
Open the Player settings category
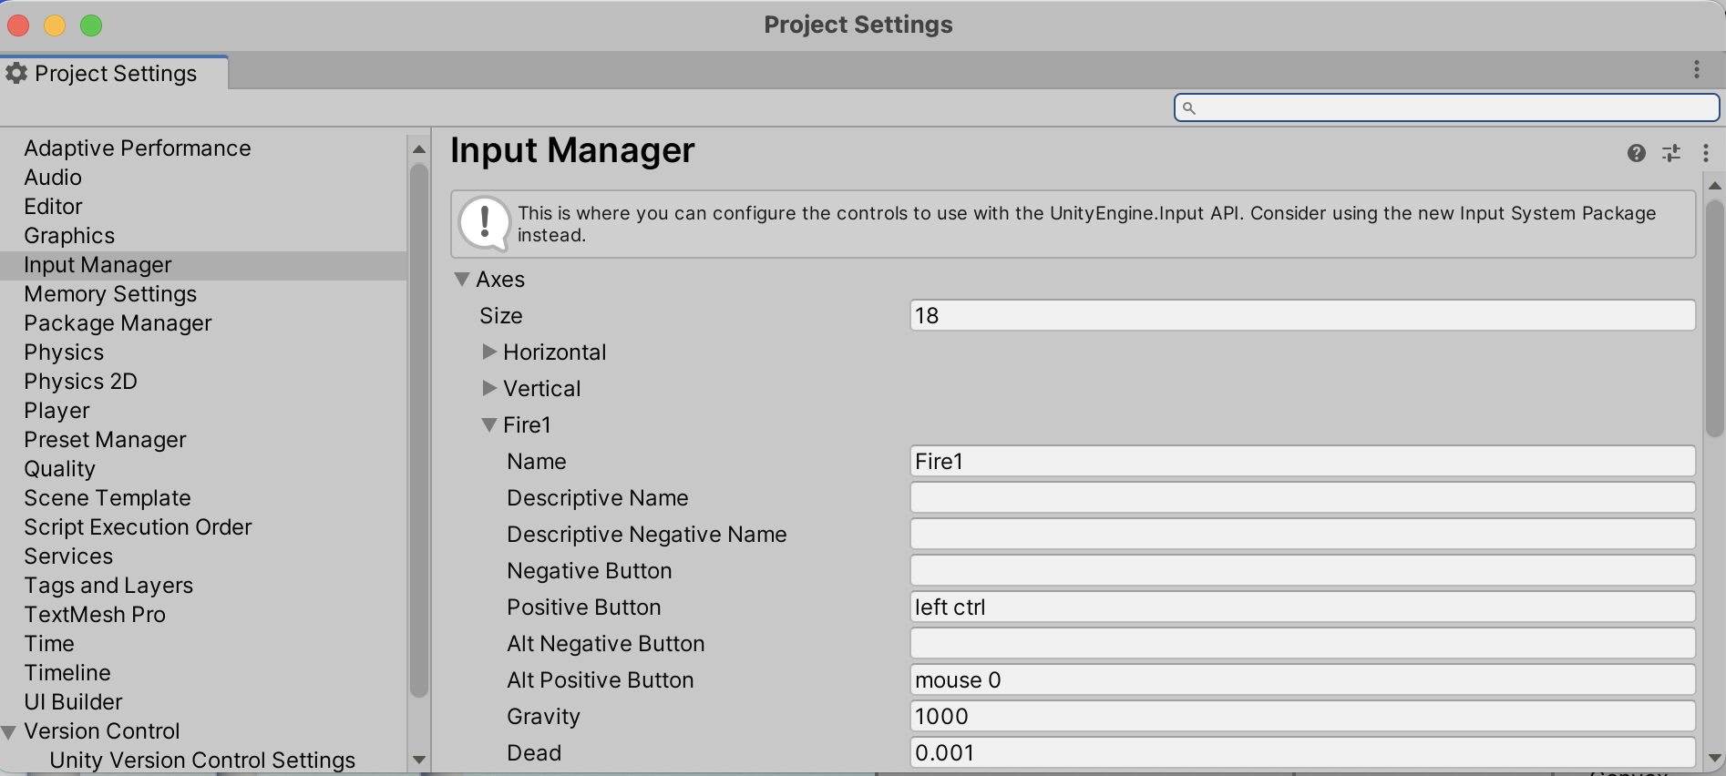point(57,411)
